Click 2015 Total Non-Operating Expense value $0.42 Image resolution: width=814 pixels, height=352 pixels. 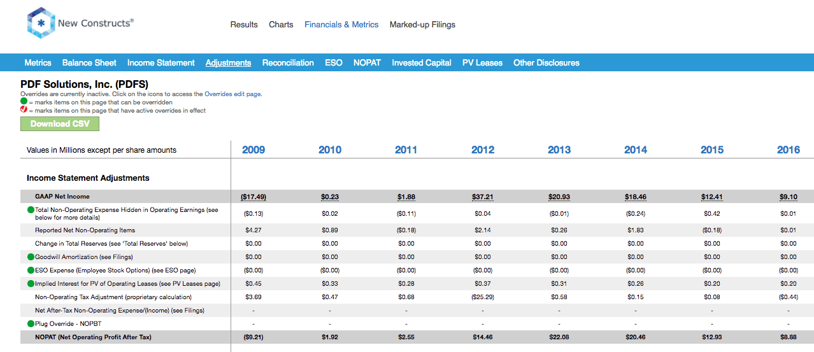pos(712,213)
